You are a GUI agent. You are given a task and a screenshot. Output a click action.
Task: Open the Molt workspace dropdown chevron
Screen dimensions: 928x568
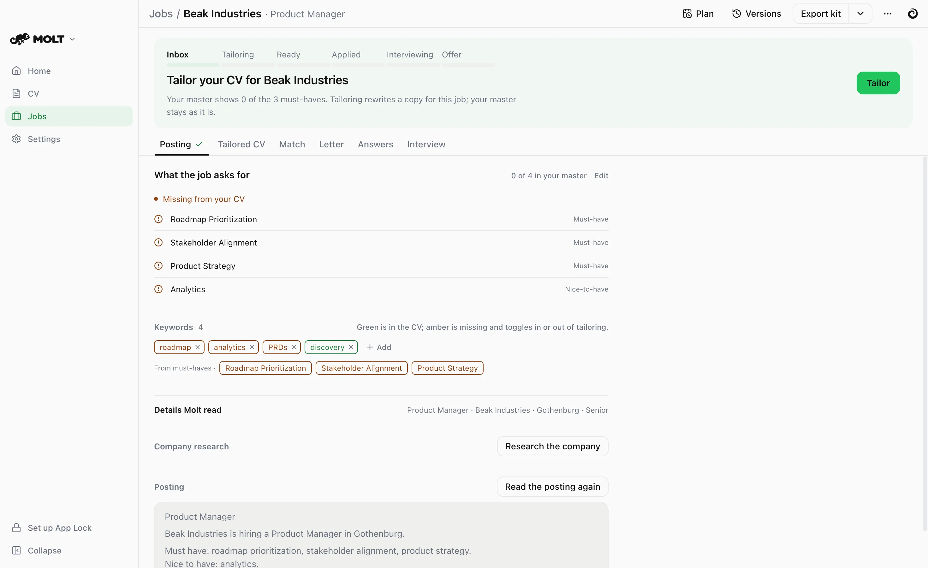tap(72, 39)
